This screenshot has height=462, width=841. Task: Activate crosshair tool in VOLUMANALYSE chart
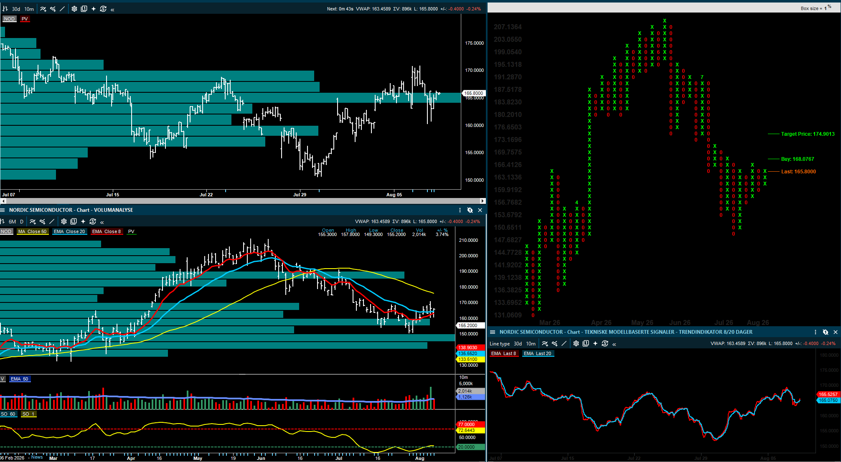click(83, 221)
